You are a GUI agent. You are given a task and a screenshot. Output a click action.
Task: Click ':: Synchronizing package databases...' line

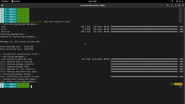[20, 24]
